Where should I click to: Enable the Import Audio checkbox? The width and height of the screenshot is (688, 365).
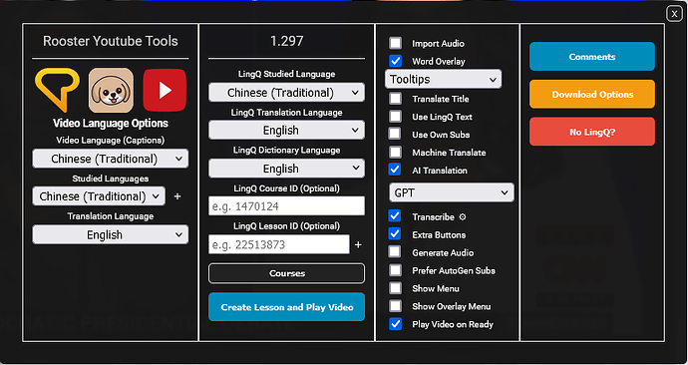tap(395, 43)
